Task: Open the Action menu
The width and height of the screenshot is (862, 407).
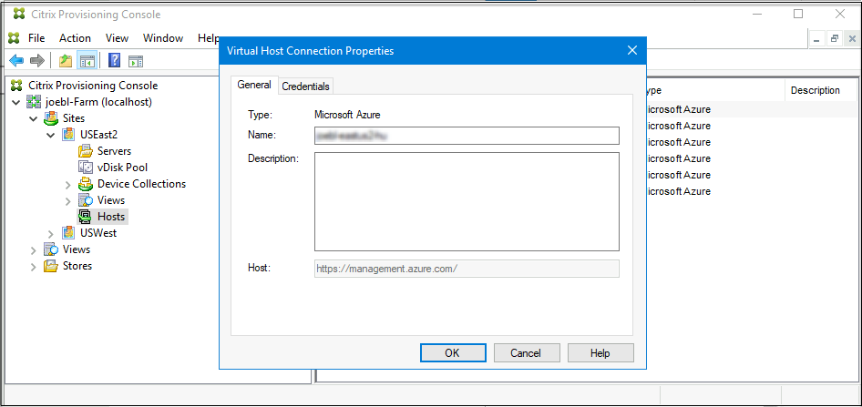Action: coord(75,38)
